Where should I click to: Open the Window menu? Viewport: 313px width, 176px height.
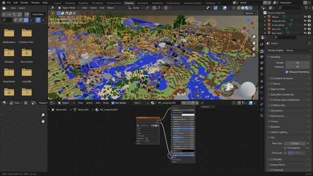click(35, 3)
